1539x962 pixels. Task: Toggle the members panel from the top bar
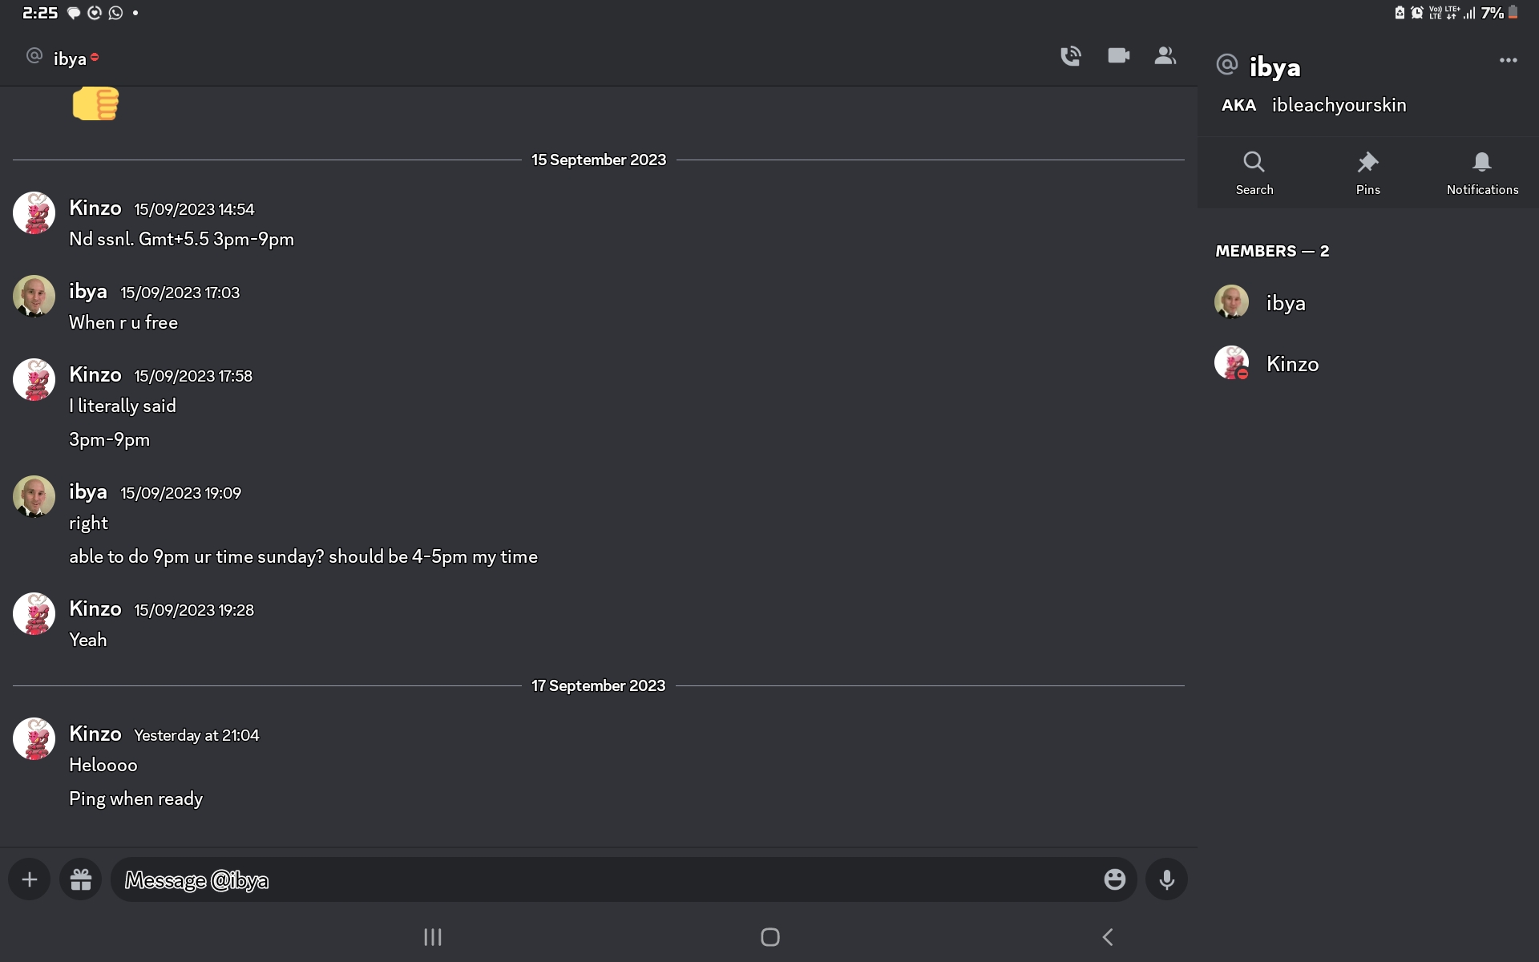tap(1165, 56)
